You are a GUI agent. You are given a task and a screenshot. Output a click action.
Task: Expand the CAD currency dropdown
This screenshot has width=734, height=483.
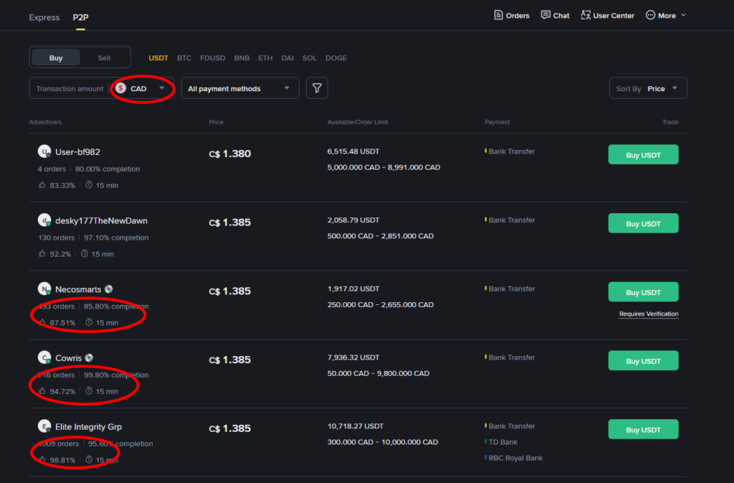pos(143,88)
